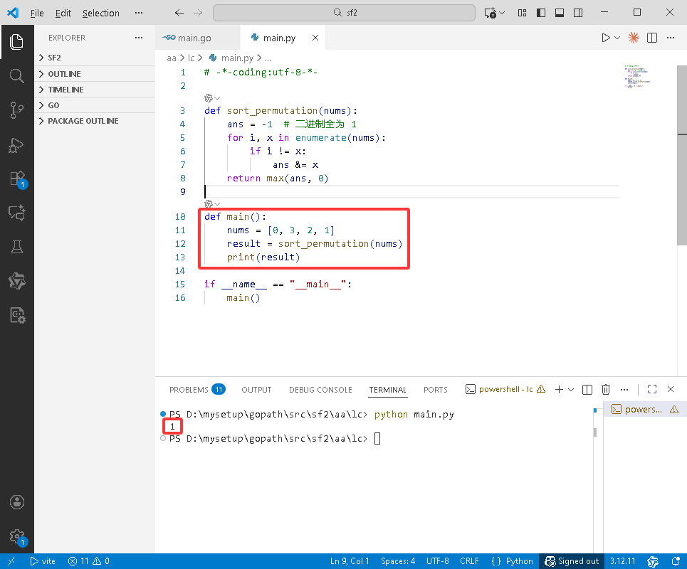Click the Run Python File play button

pyautogui.click(x=606, y=38)
